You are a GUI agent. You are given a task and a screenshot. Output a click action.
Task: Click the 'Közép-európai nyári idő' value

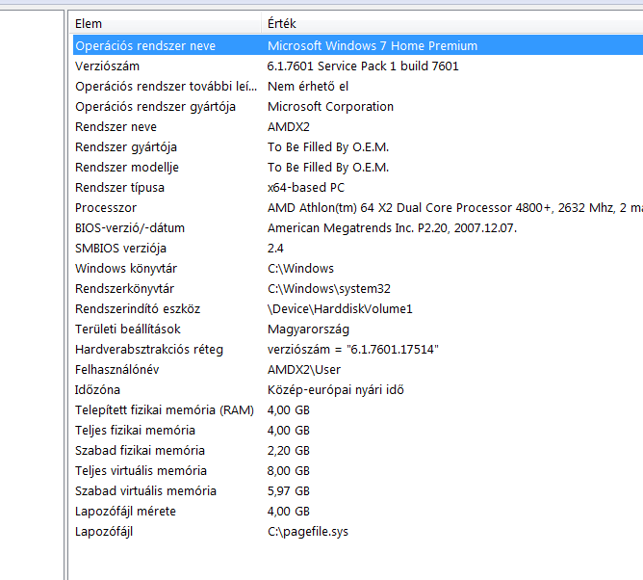pyautogui.click(x=335, y=390)
